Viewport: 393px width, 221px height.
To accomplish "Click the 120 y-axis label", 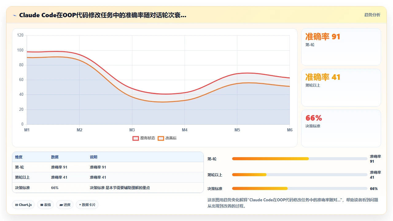I will (x=20, y=35).
